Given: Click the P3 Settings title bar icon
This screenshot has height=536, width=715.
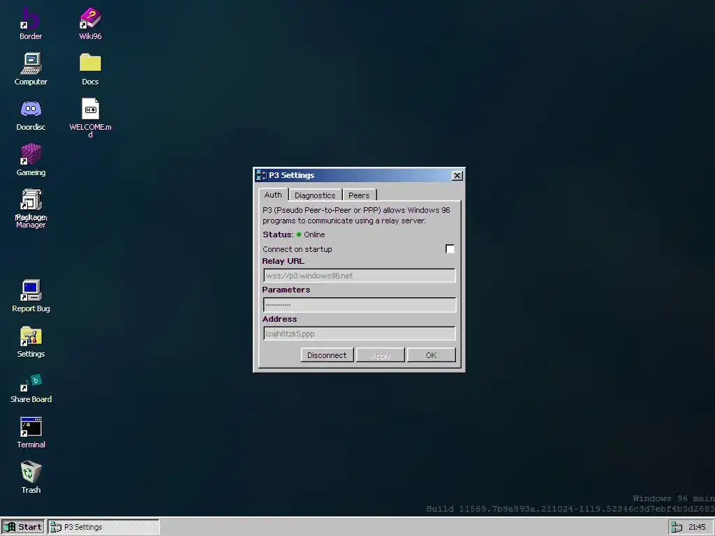Looking at the screenshot, I should coord(261,175).
